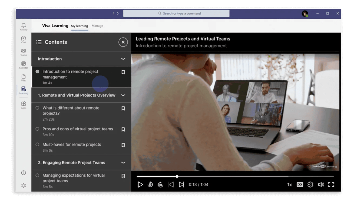
Task: Click 2. Engaging Remote Project Teams heading
Action: coord(71,163)
